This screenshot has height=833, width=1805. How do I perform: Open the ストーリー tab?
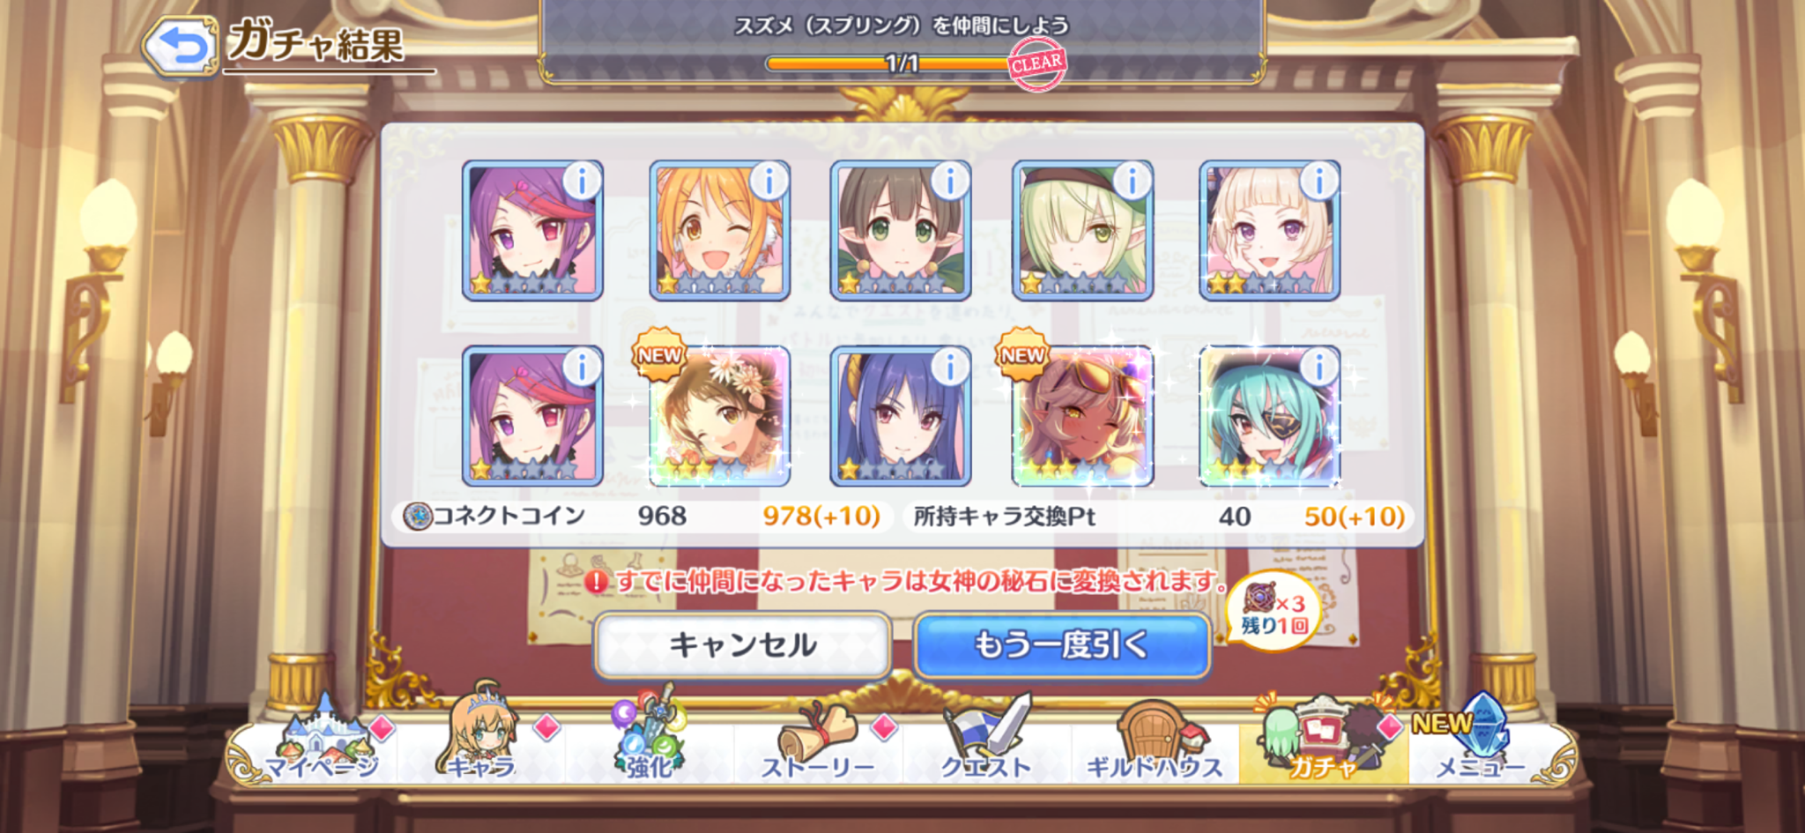(818, 745)
